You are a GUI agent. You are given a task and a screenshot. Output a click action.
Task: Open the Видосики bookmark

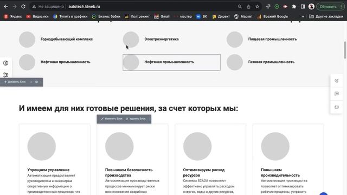(x=37, y=16)
